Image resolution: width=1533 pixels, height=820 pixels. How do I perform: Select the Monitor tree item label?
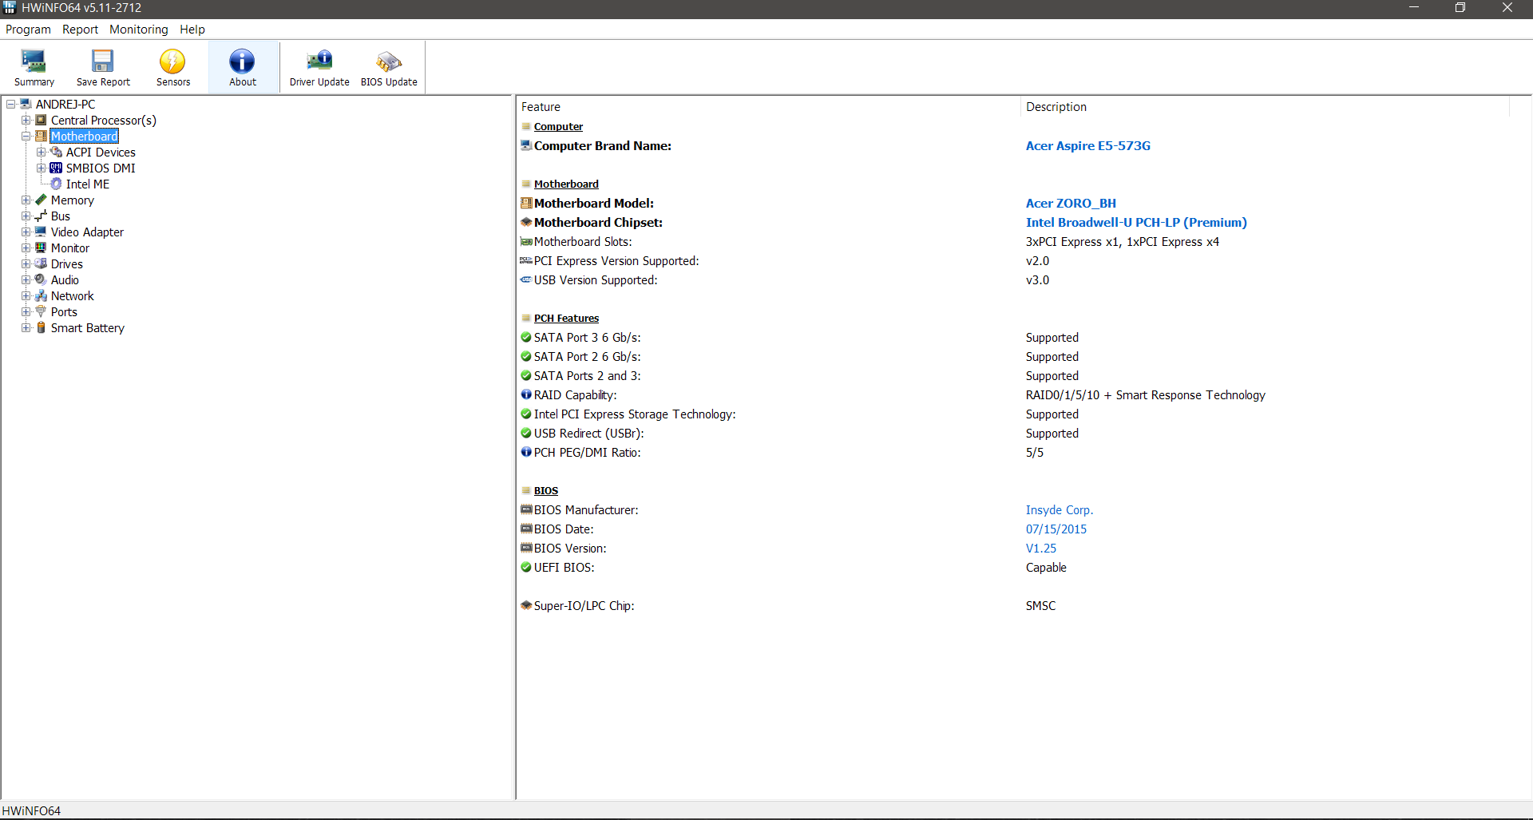point(70,248)
